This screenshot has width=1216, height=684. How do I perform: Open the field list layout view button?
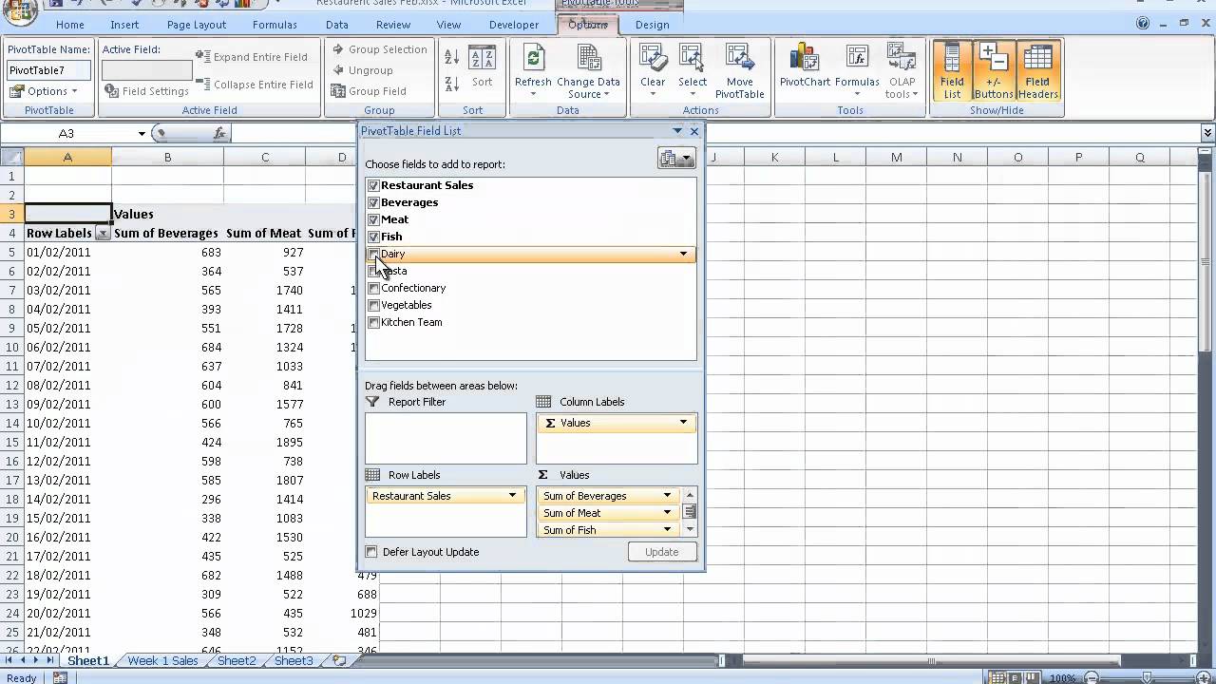tap(676, 160)
